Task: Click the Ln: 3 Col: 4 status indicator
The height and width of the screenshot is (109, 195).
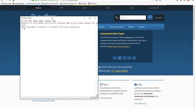Action: pyautogui.click(x=94, y=97)
